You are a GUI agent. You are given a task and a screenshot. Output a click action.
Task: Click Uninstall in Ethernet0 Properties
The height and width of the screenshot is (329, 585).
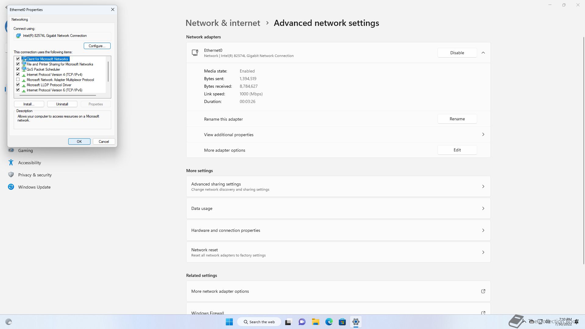62,104
